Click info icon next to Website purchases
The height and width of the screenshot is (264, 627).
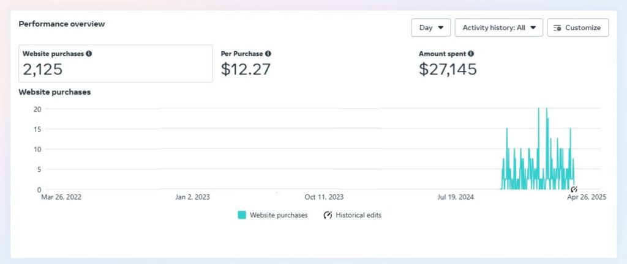[x=89, y=53]
